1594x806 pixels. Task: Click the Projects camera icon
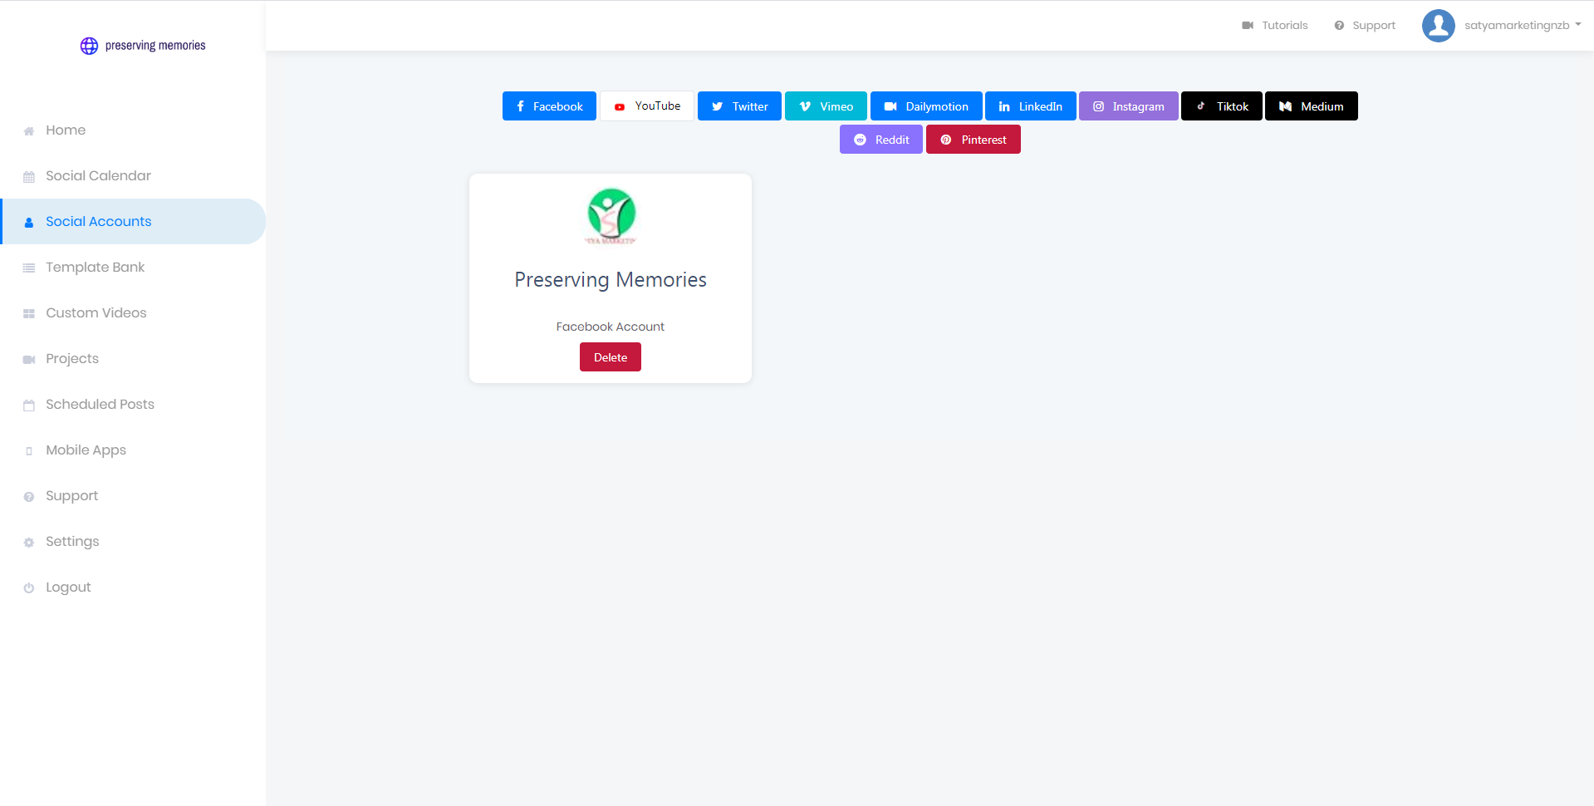click(29, 360)
